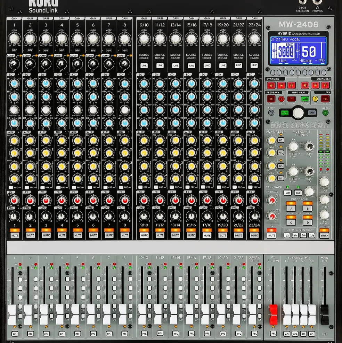
Task: Assign sub group 1/2 to L/R
Action: point(287,236)
